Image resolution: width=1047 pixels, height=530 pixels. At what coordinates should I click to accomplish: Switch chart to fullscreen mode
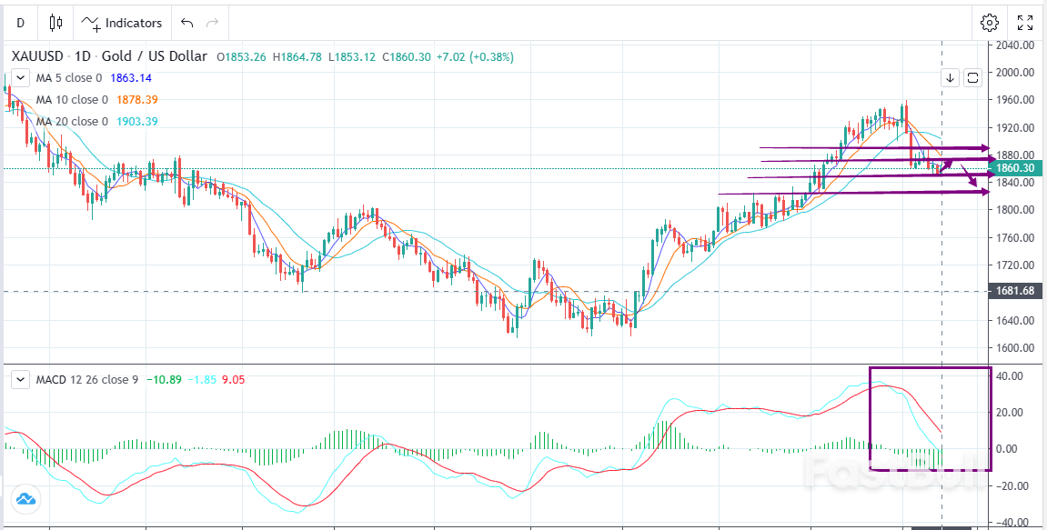1025,23
